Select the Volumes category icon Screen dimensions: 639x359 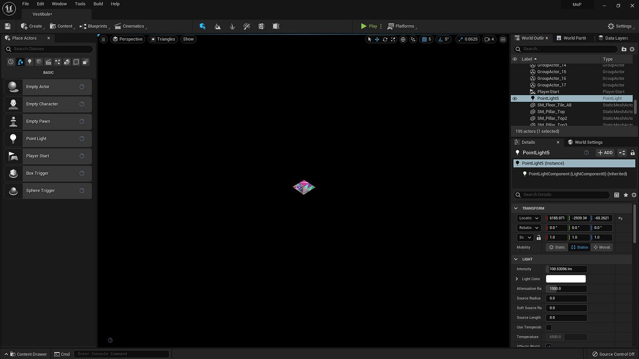click(x=76, y=62)
